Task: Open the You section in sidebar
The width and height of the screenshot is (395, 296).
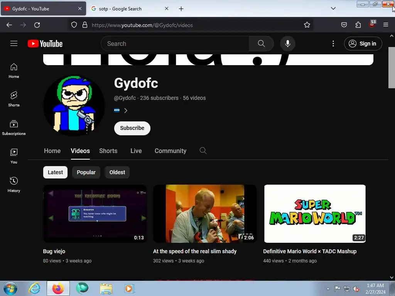Action: point(14,156)
